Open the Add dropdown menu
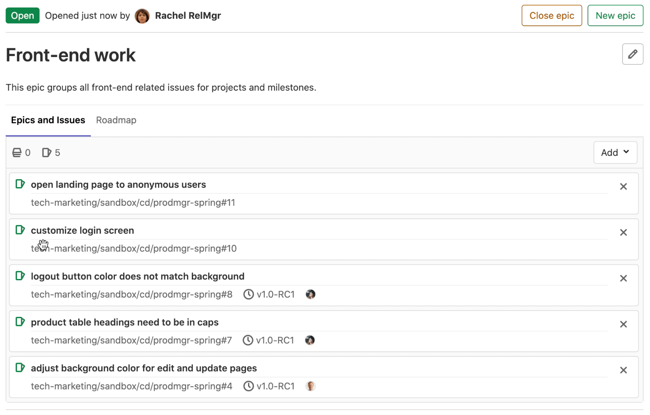The width and height of the screenshot is (650, 415). tap(615, 153)
